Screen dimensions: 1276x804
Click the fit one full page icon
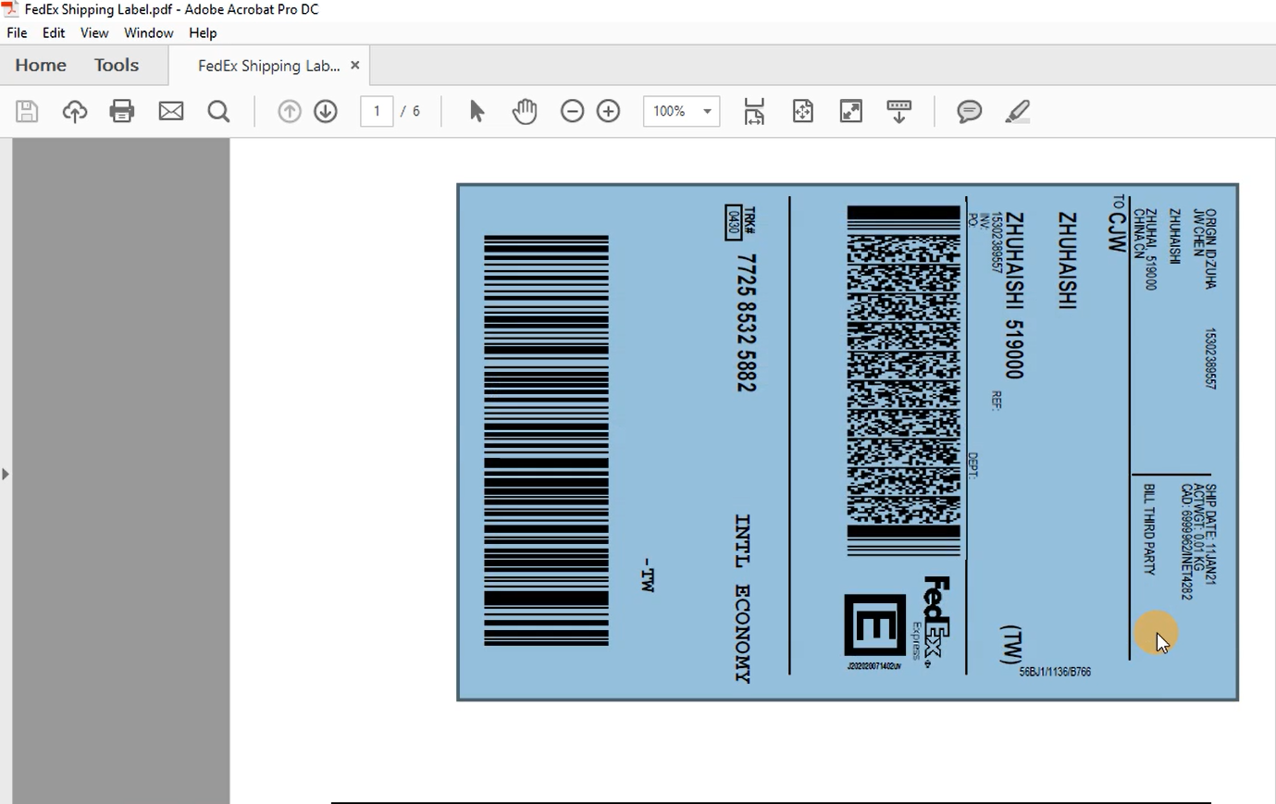[x=803, y=112]
